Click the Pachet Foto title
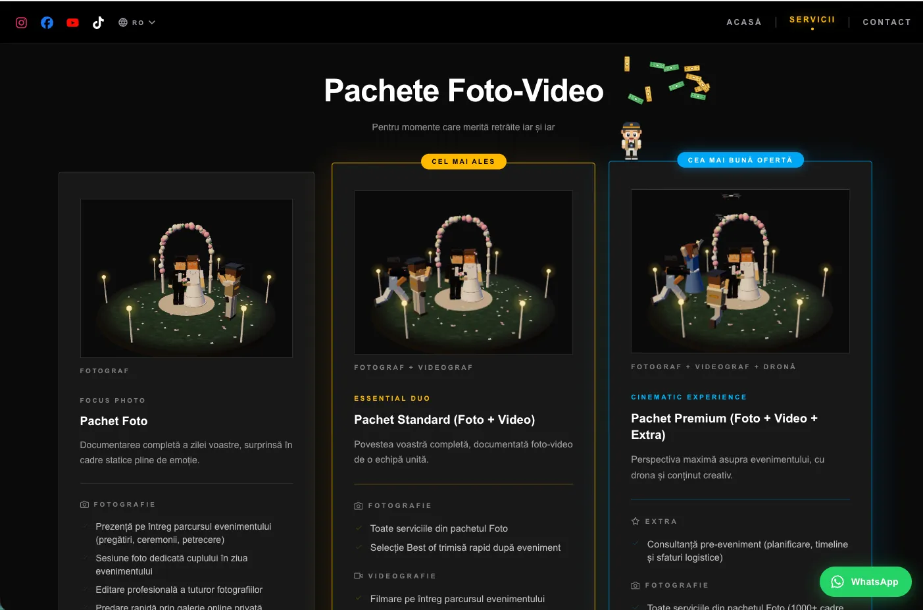The height and width of the screenshot is (610, 923). click(x=114, y=421)
